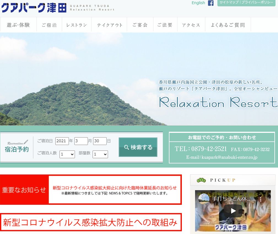Expand the ご宿泊人数 guest count dropdown
Viewport: 278px width, 234px height.
[x=67, y=154]
